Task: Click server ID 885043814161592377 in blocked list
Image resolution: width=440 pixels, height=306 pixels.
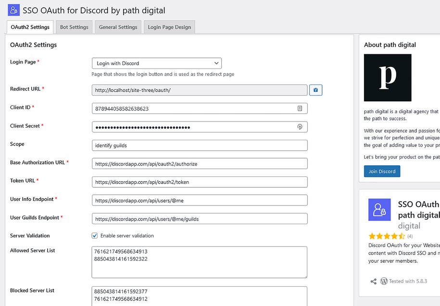Action: [x=121, y=292]
